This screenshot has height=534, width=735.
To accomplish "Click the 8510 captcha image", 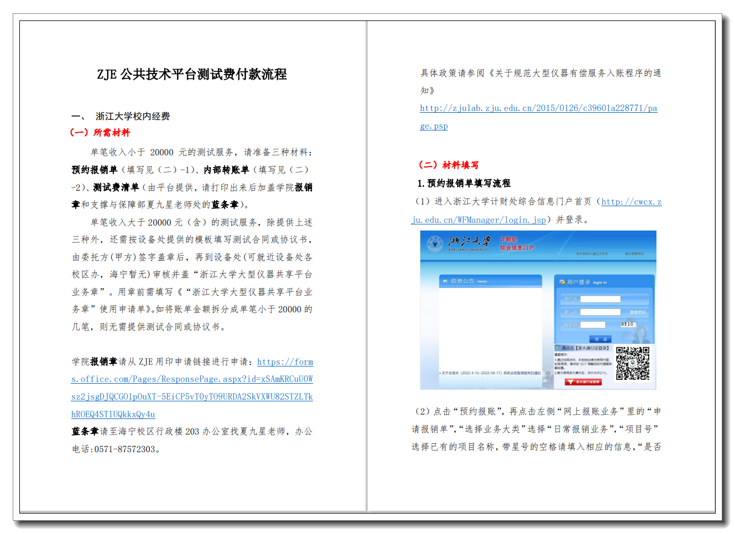I will click(x=628, y=324).
